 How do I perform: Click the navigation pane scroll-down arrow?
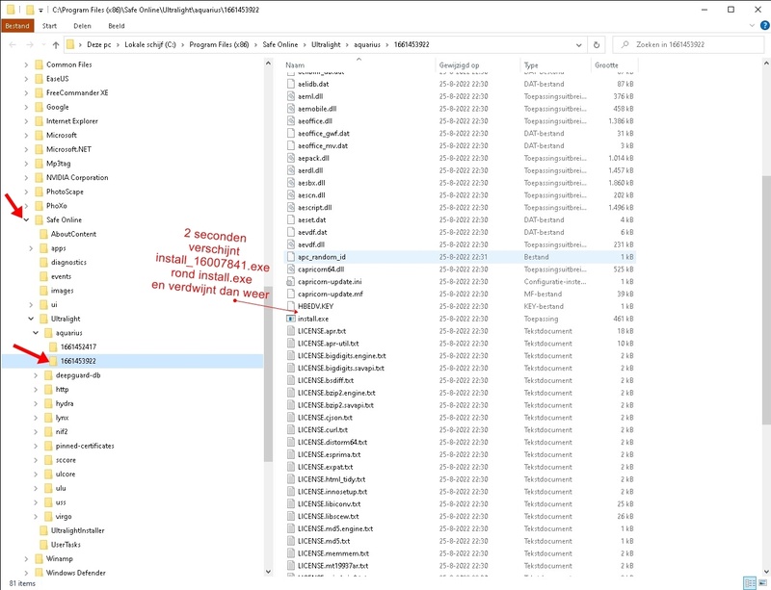[x=268, y=572]
